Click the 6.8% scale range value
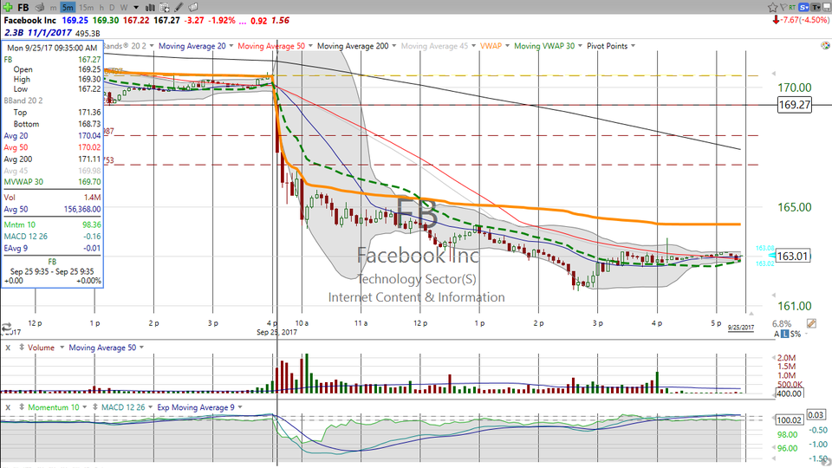832x468 pixels. (x=782, y=323)
